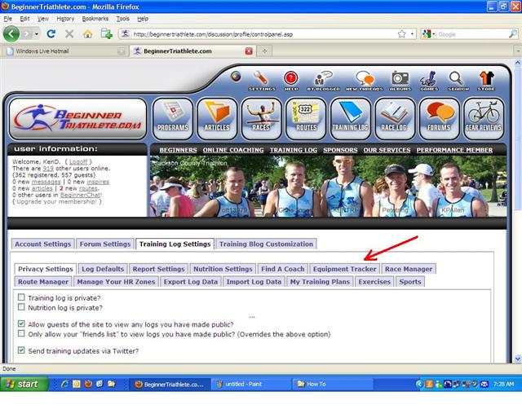
Task: Open the Tools menu
Action: pyautogui.click(x=122, y=19)
